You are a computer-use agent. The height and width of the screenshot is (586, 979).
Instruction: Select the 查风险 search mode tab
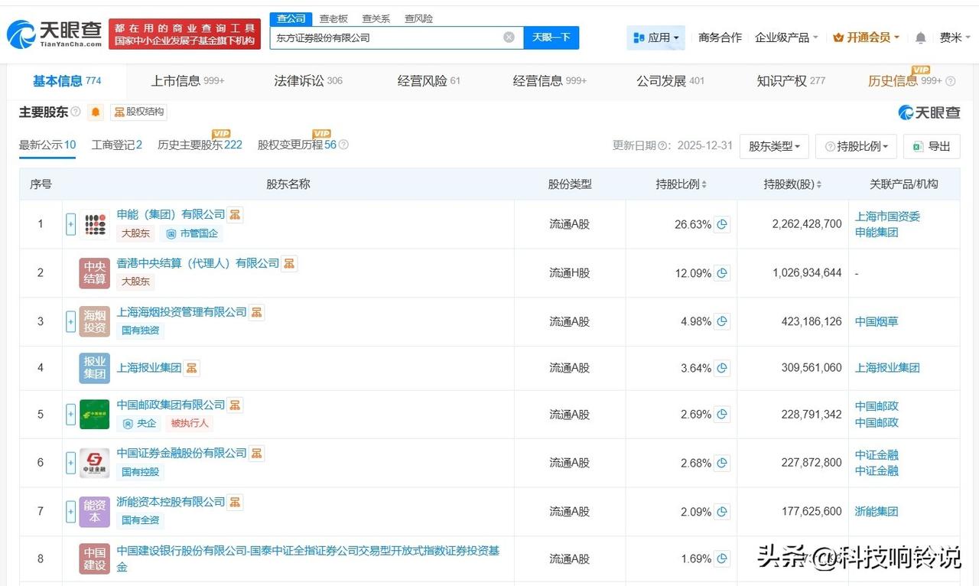coord(418,18)
